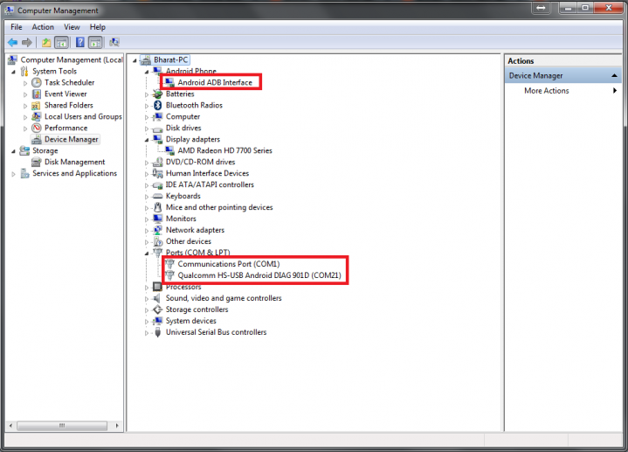628x452 pixels.
Task: Collapse the Ports (COM & LPT) category
Action: [147, 254]
